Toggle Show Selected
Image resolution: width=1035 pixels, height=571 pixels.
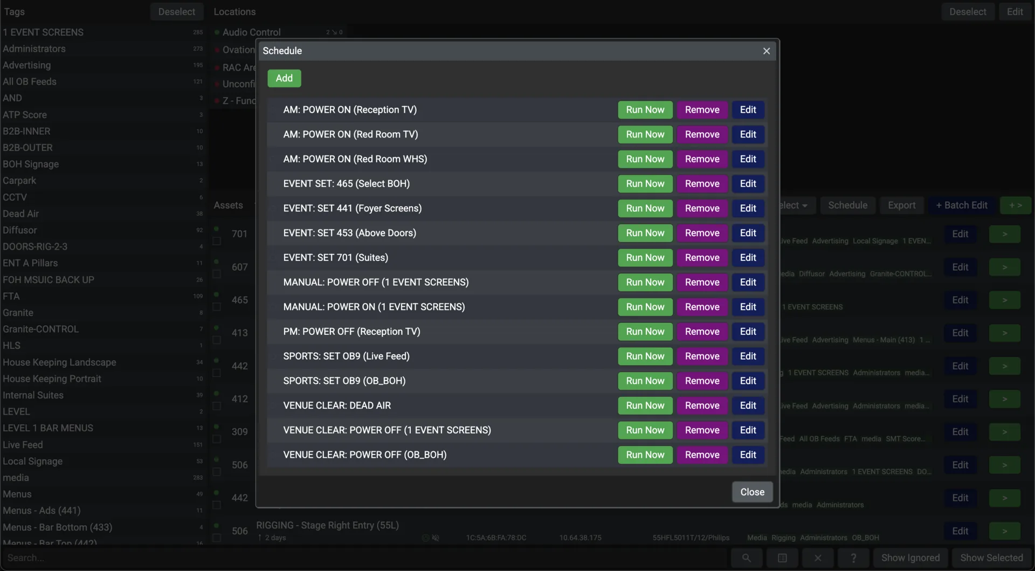tap(991, 558)
